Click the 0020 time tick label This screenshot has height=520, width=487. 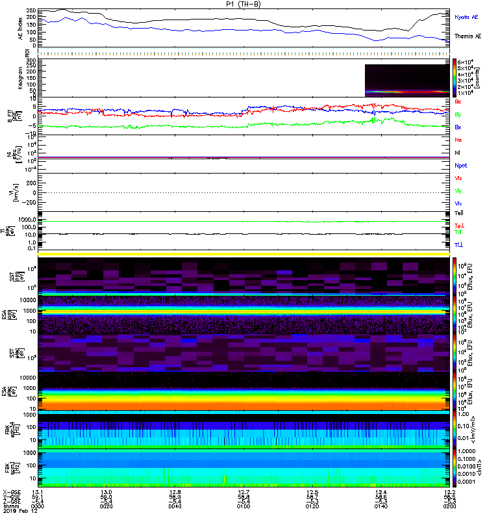click(106, 506)
